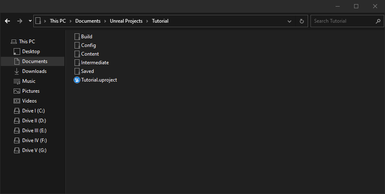Click the search magnifier icon
Image resolution: width=385 pixels, height=194 pixels.
[378, 21]
